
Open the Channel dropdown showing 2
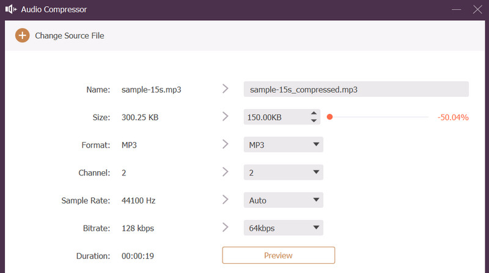(x=283, y=172)
